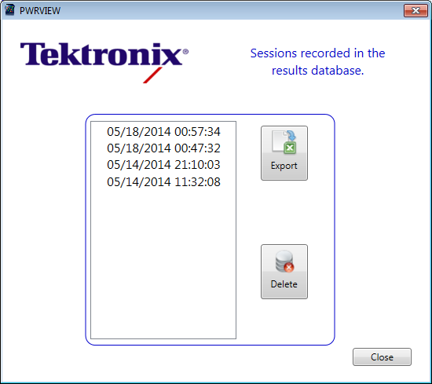Image resolution: width=432 pixels, height=384 pixels.
Task: Click the blue curved arrow on Export icon
Action: coord(291,135)
